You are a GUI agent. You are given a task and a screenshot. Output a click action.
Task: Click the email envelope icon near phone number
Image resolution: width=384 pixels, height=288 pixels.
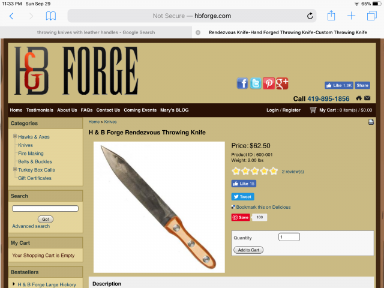click(367, 98)
